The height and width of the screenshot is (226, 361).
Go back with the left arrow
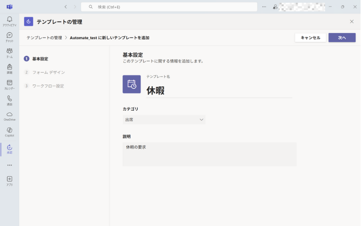pyautogui.click(x=66, y=7)
